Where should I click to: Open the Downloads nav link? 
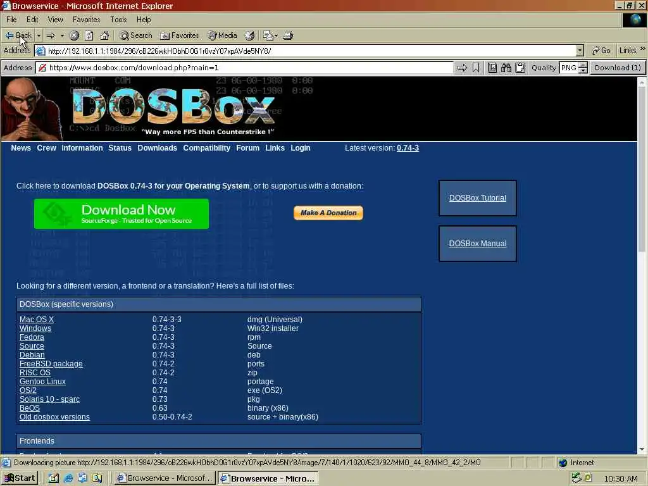pyautogui.click(x=157, y=148)
